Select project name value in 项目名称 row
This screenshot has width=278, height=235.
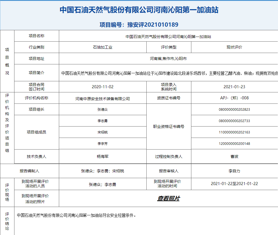tap(168, 37)
